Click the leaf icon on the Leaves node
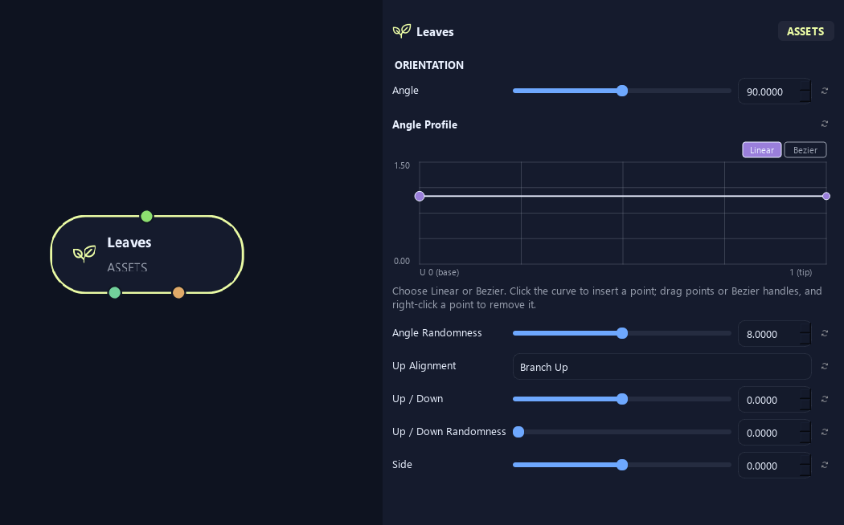Screen dimensions: 844x525 [x=84, y=253]
